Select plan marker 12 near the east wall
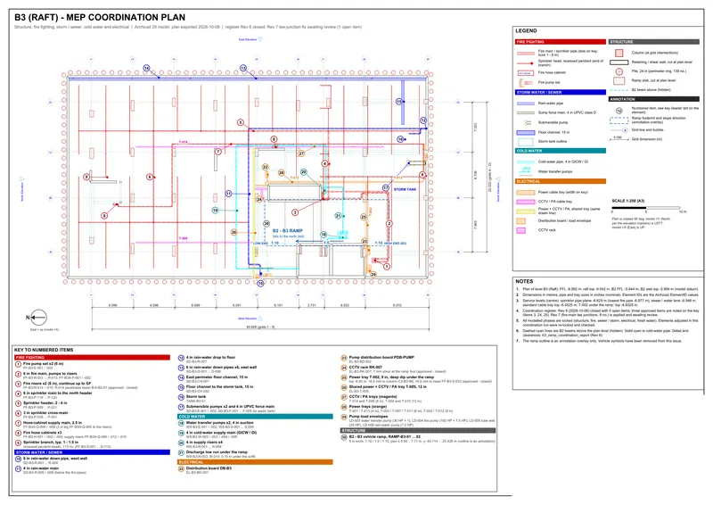 (x=423, y=120)
